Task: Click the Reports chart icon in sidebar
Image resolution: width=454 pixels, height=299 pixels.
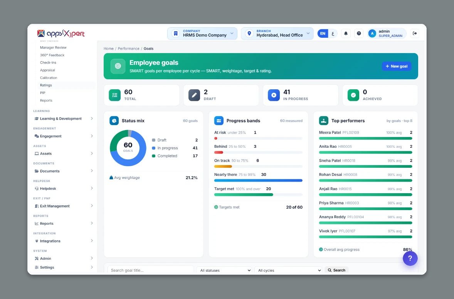Action: [37, 224]
